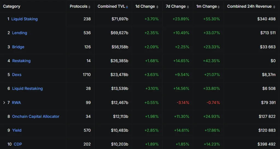
Task: Sort by 7d Change arrows icon
Action: (188, 7)
